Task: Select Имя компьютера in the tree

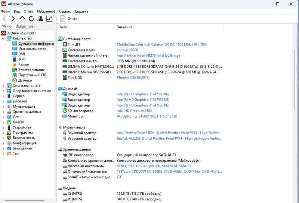Action: (x=32, y=49)
